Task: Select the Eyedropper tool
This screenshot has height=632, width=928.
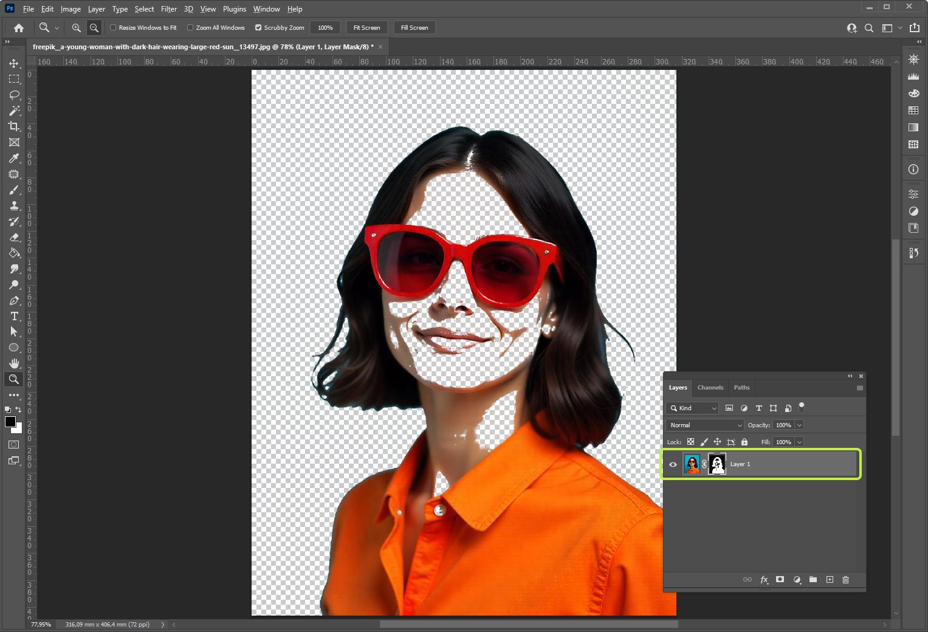Action: tap(14, 158)
